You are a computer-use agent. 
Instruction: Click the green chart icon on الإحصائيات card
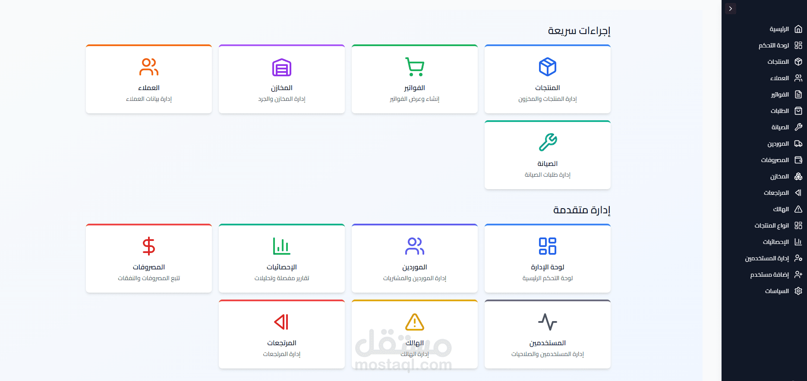point(282,246)
